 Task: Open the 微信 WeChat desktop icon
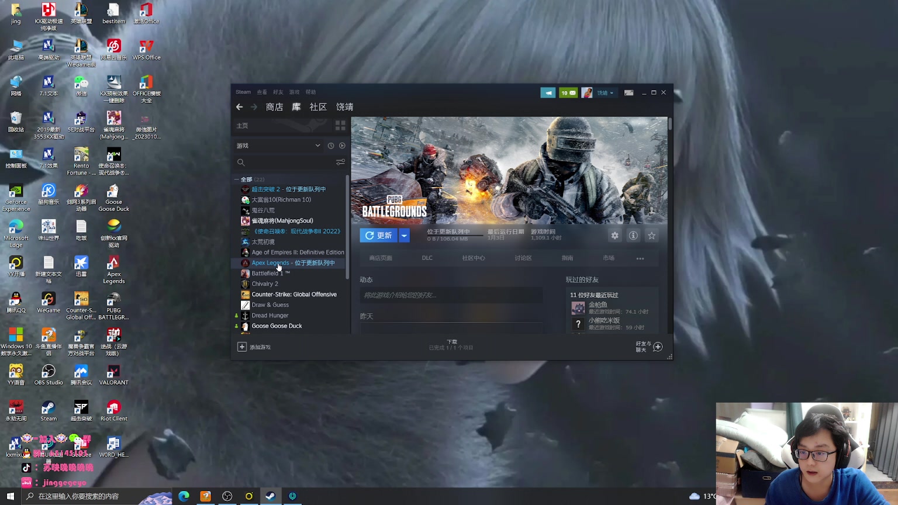coord(81,85)
